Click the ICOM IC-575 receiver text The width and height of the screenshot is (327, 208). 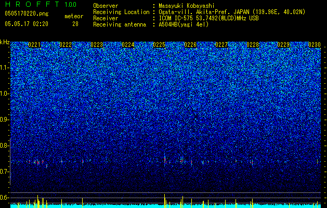(208, 18)
